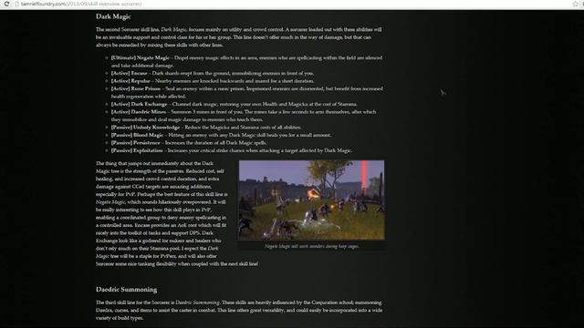This screenshot has width=584, height=328.
Task: Select the "[Active] Encase" list entry
Action: (x=213, y=73)
